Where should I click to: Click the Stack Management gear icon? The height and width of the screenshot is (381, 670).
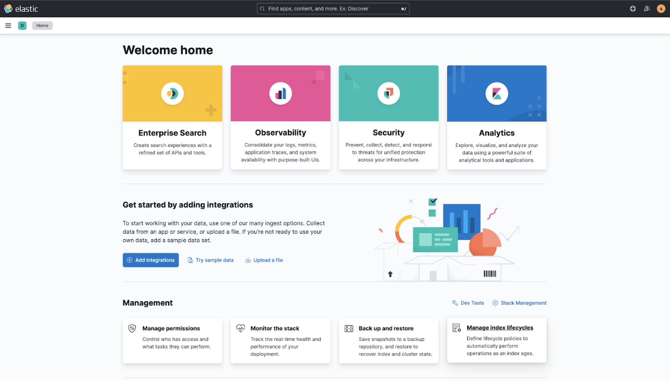(495, 303)
